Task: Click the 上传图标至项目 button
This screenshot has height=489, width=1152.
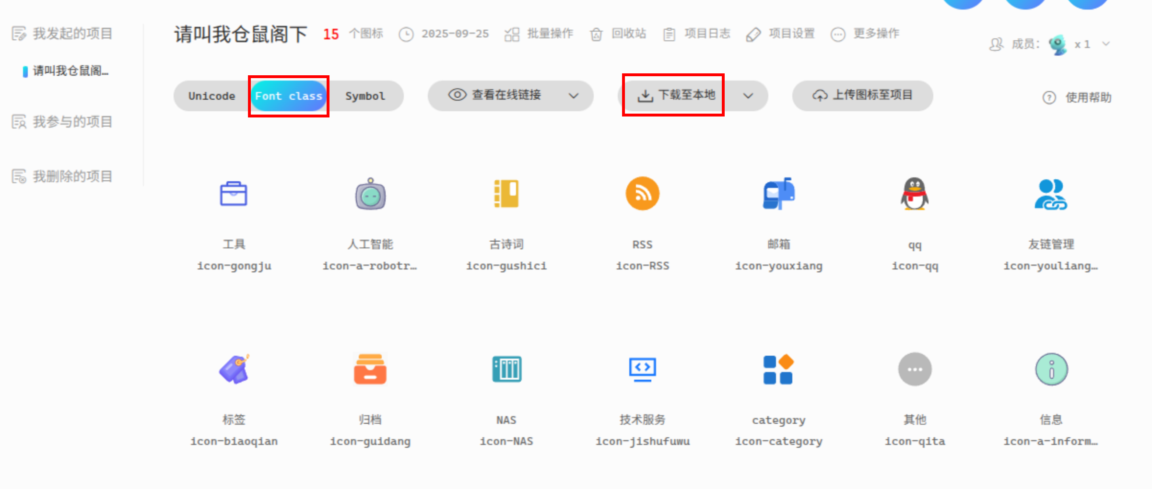Action: [x=862, y=95]
